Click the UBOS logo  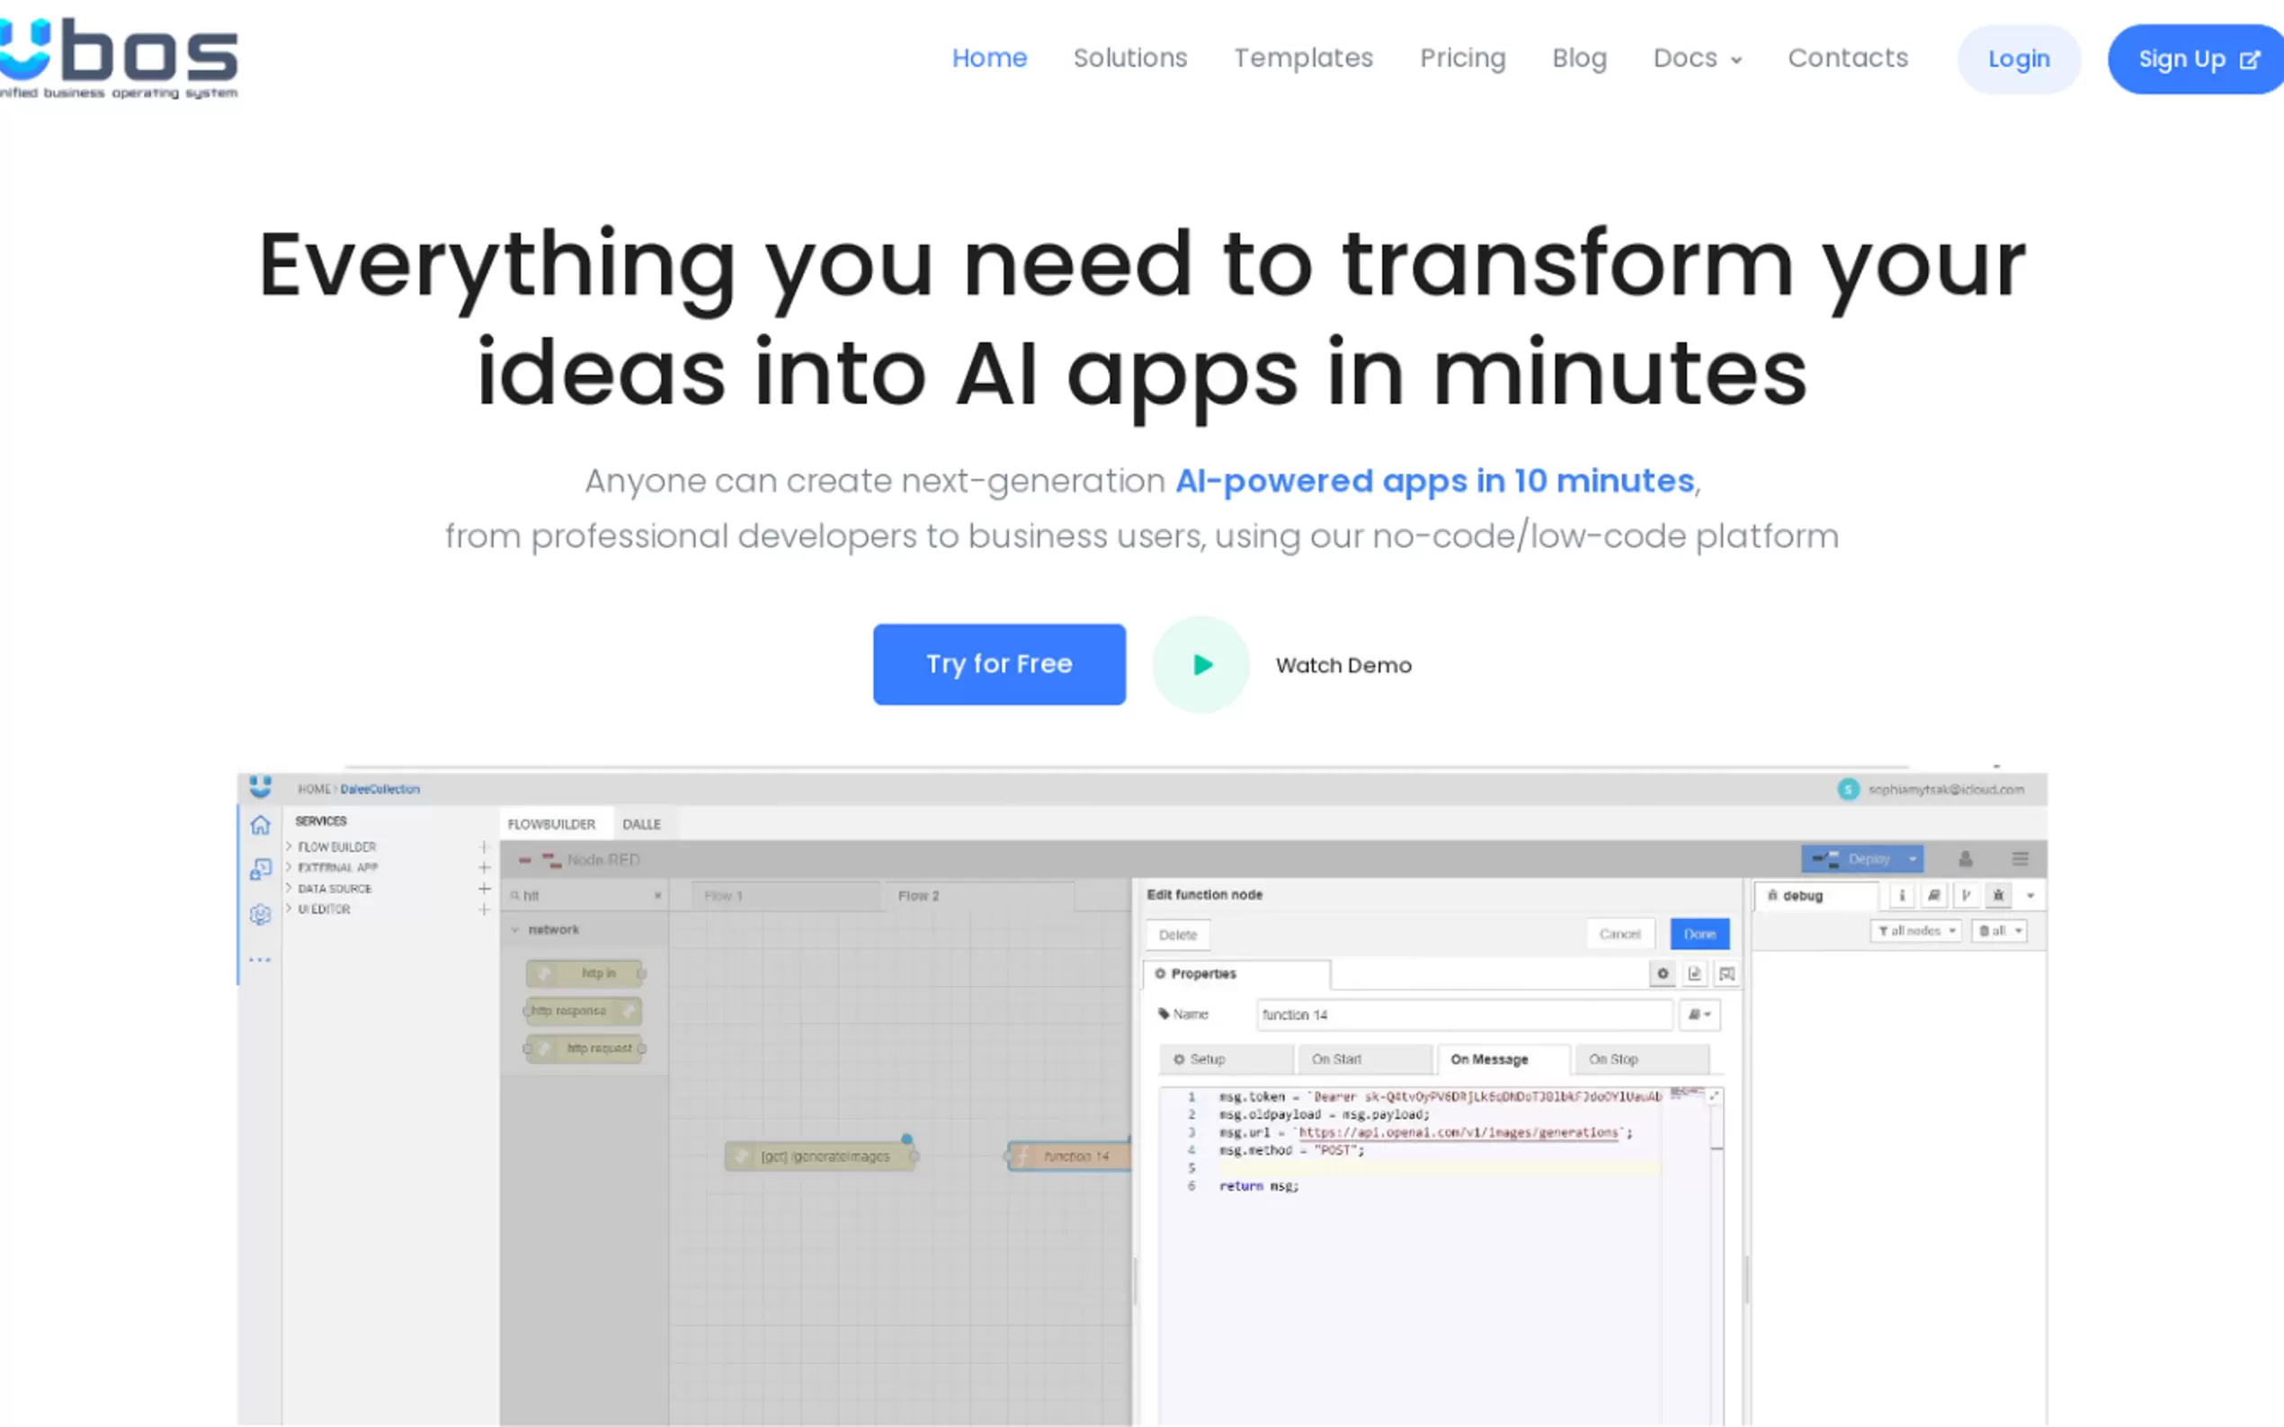pos(118,58)
